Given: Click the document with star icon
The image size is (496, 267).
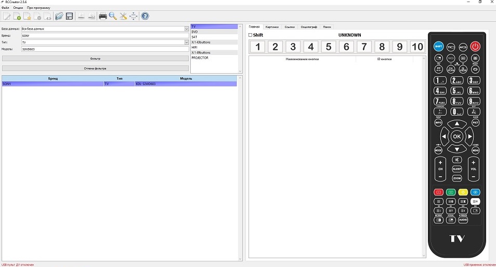Looking at the screenshot, I should tap(27, 16).
